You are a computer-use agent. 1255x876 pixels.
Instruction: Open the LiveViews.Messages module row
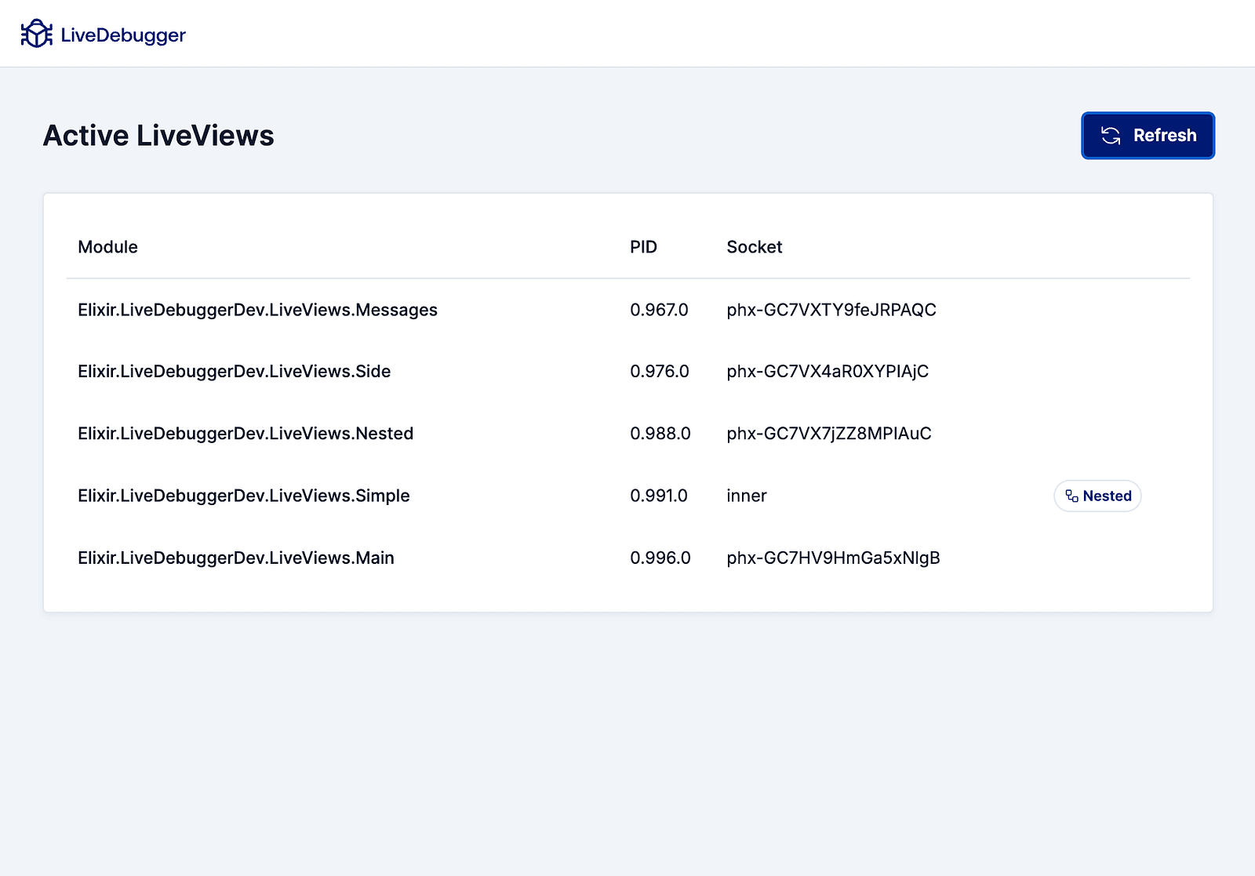[x=257, y=310]
